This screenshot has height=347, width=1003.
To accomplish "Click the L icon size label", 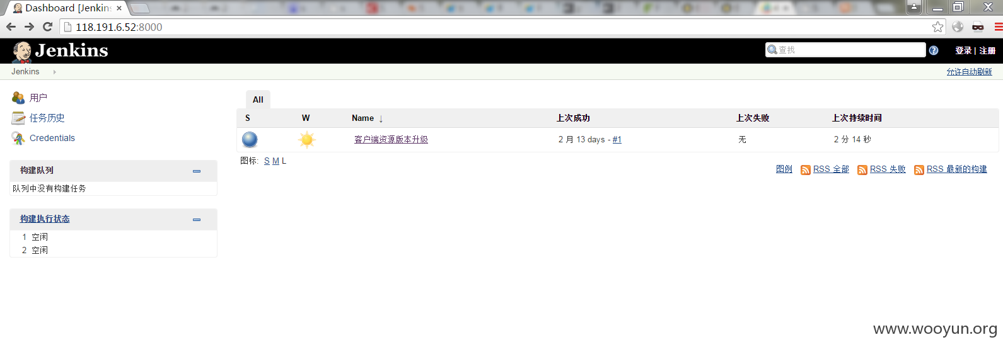I will (284, 161).
